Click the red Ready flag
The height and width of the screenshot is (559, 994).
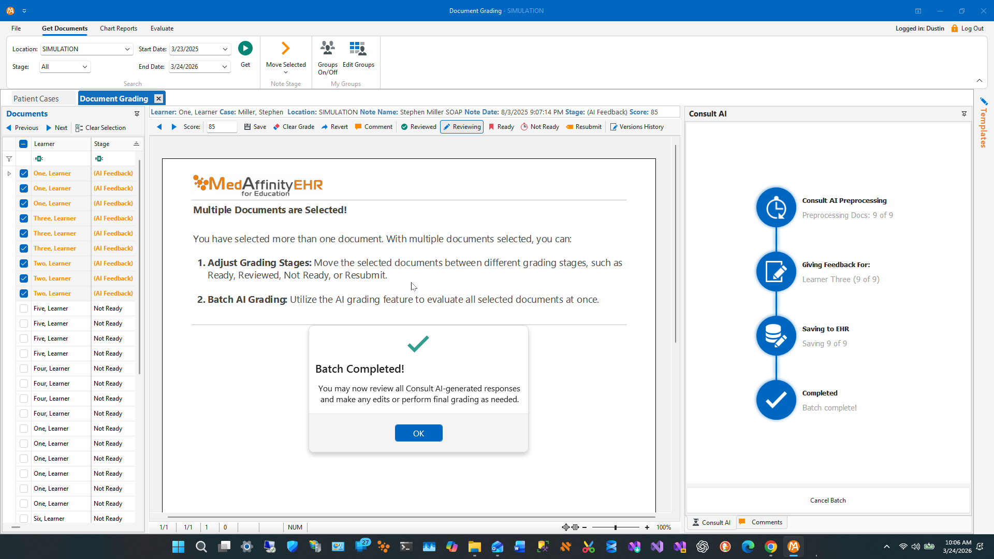click(491, 127)
